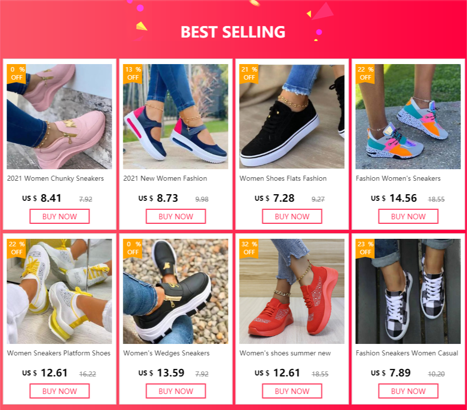This screenshot has width=467, height=410.
Task: Open the multicolor orange sneakers image
Action: click(x=408, y=117)
